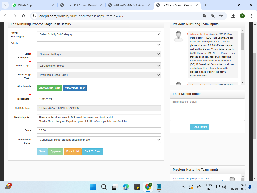The image size is (257, 193).
Task: Expand the Select Stage dropdown
Action: pos(99,66)
